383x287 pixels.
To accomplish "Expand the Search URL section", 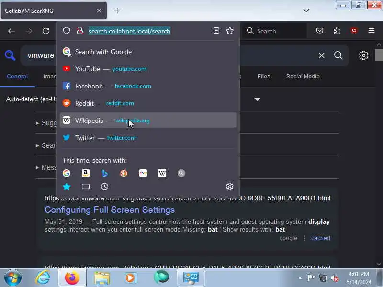I will pyautogui.click(x=46, y=146).
